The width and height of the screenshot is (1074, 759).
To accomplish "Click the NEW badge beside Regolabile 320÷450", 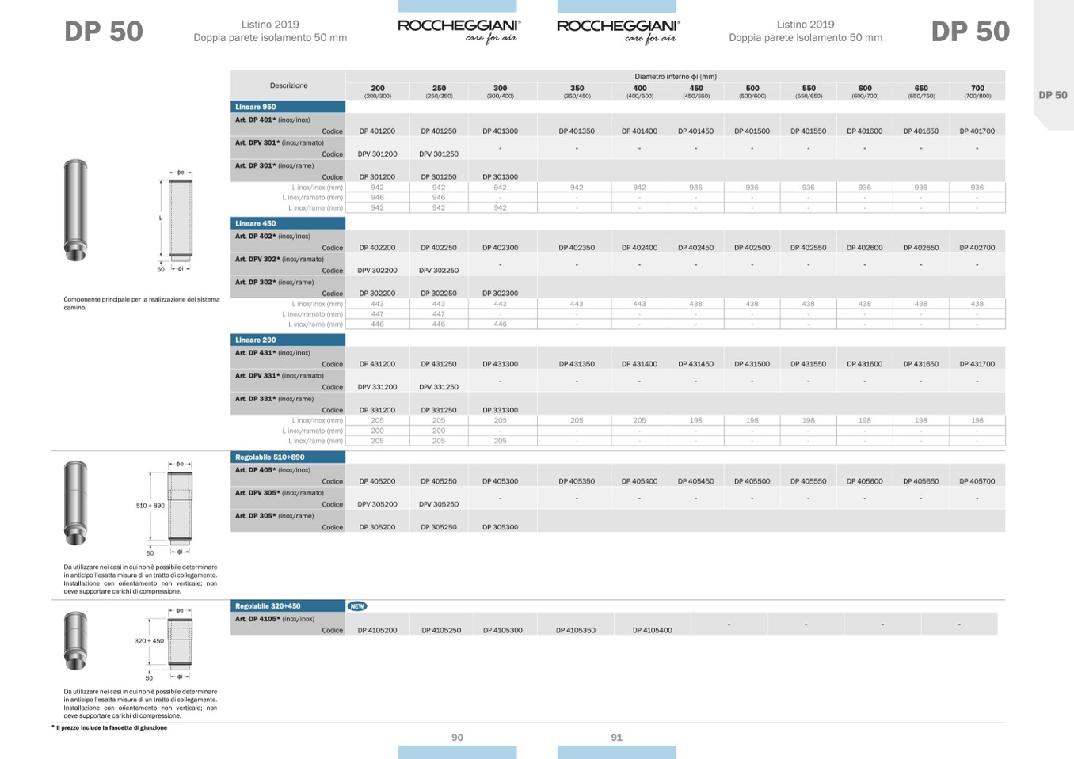I will pyautogui.click(x=357, y=606).
